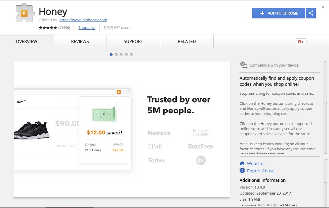329x208 pixels.
Task: Open the joinhoney.com developer link
Action: tap(83, 20)
